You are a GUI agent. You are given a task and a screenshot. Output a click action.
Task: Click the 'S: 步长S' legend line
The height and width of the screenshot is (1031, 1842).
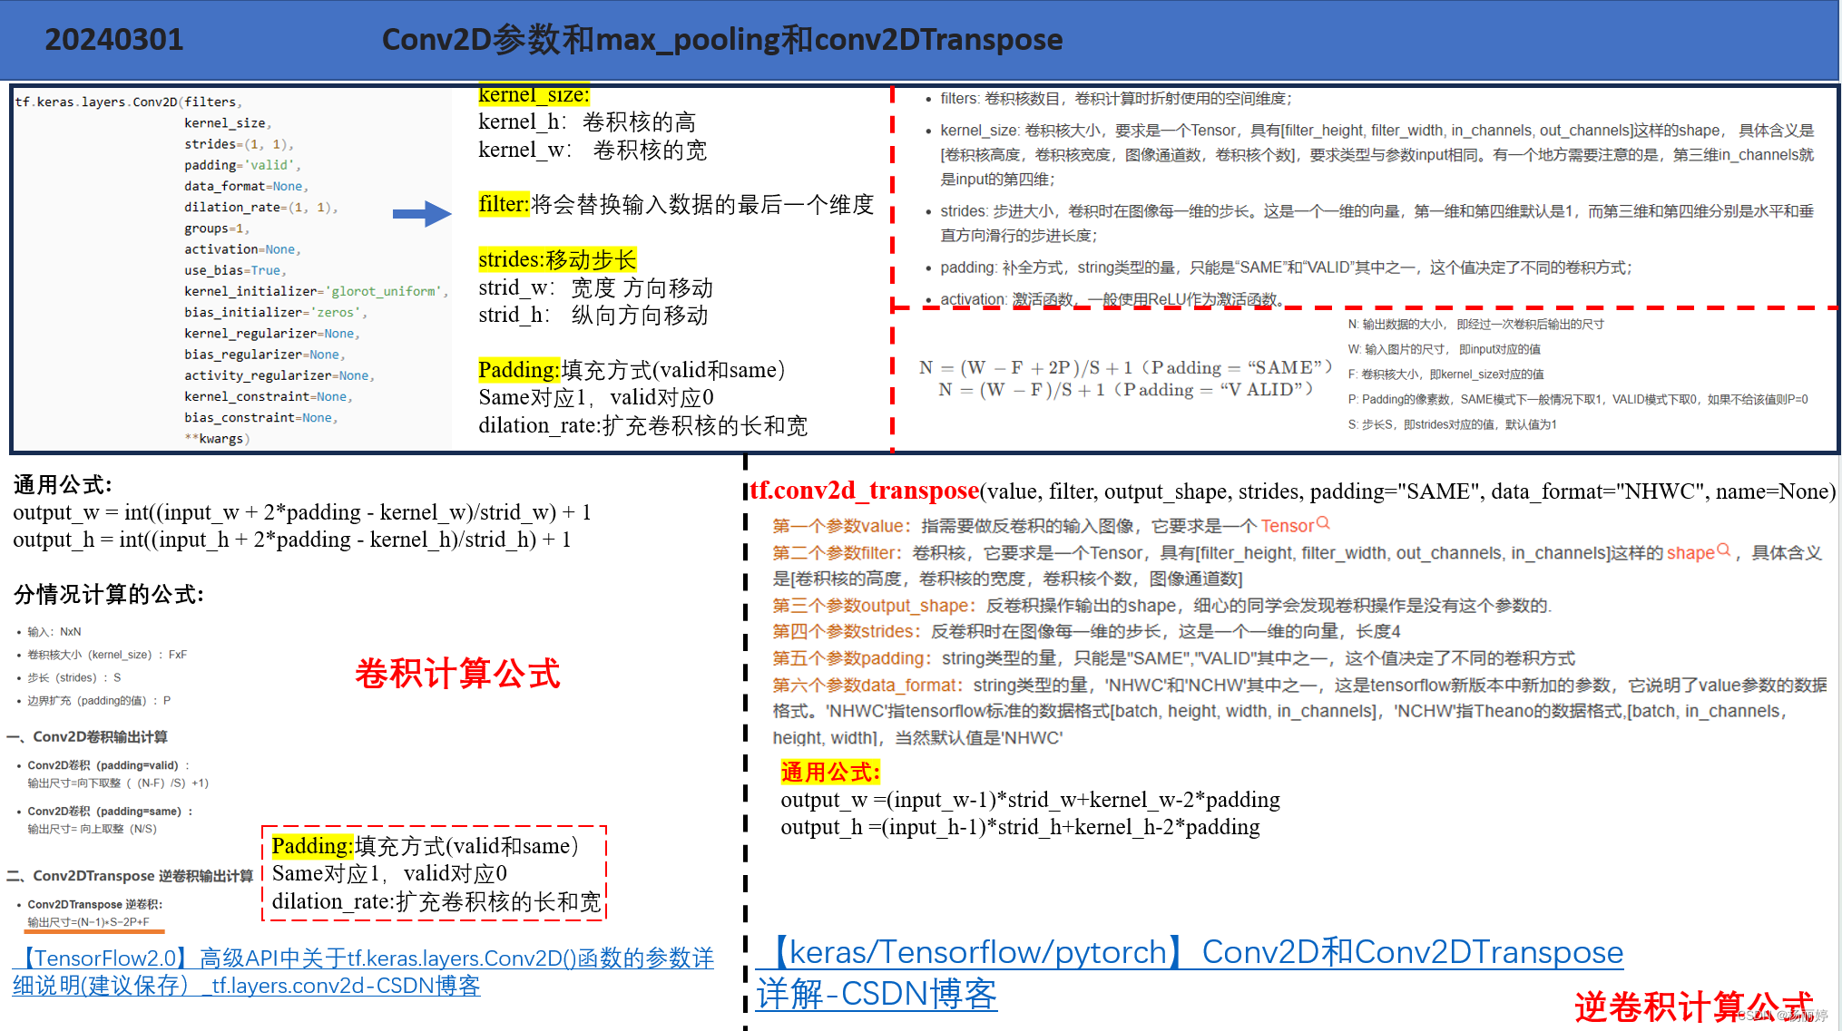[x=1452, y=424]
